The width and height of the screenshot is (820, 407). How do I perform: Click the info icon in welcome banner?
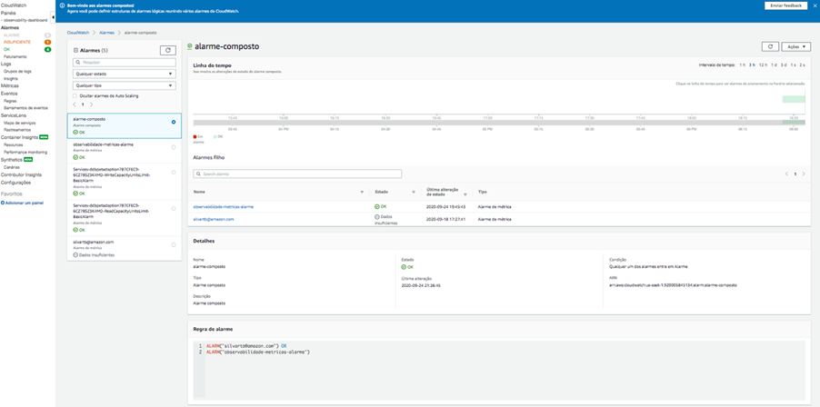pyautogui.click(x=62, y=5)
